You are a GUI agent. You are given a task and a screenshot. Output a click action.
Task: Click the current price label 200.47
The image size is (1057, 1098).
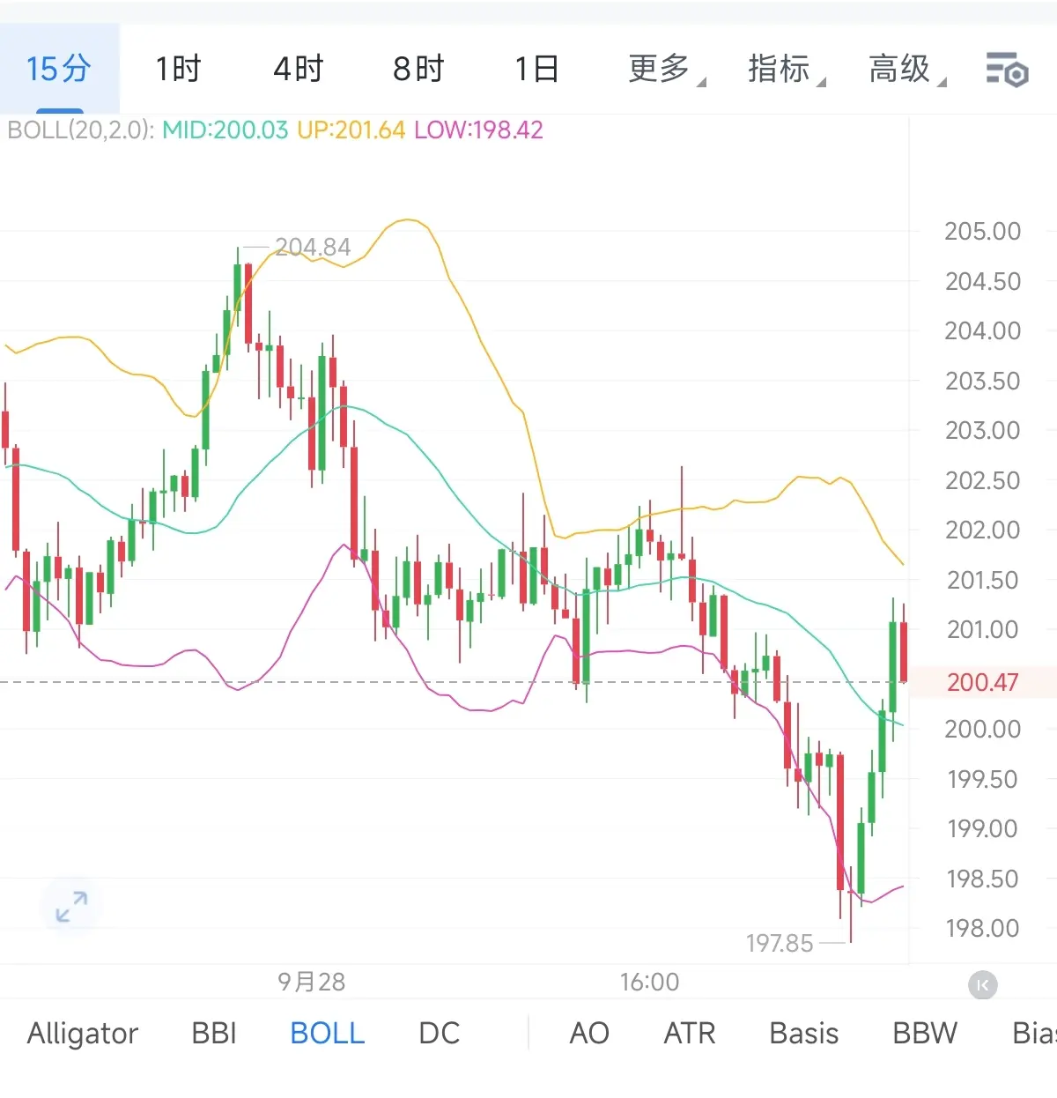pos(982,682)
